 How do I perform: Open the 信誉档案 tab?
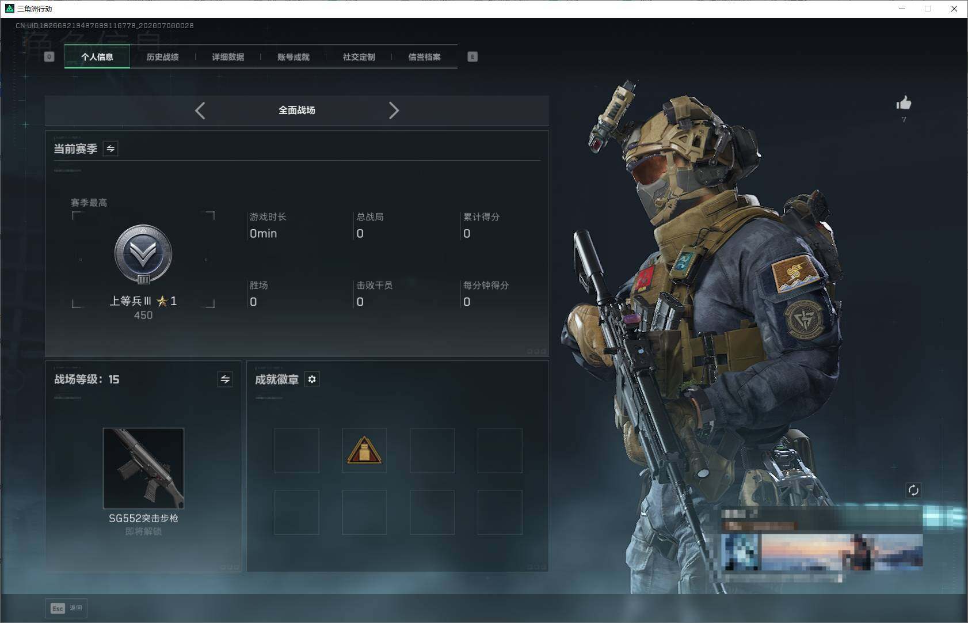pos(425,57)
